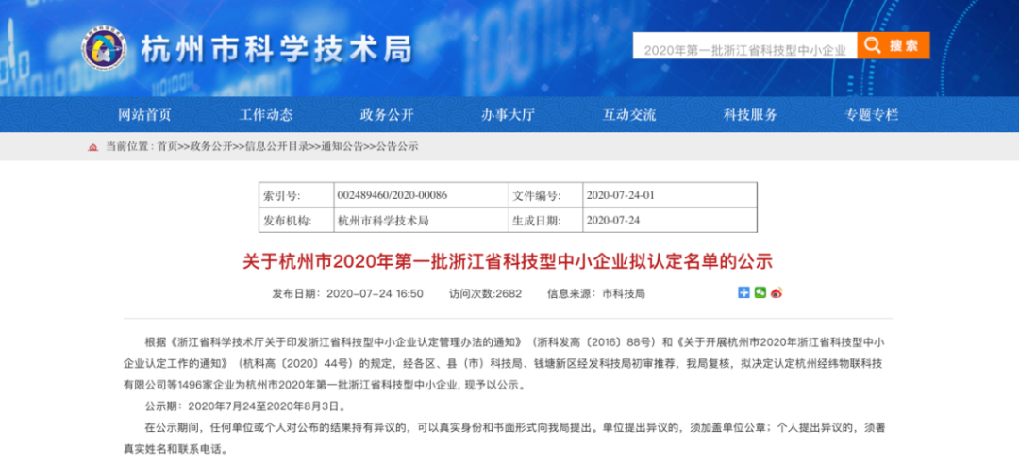Click the 索引号 label cell
This screenshot has height=464, width=1019.
click(x=295, y=195)
